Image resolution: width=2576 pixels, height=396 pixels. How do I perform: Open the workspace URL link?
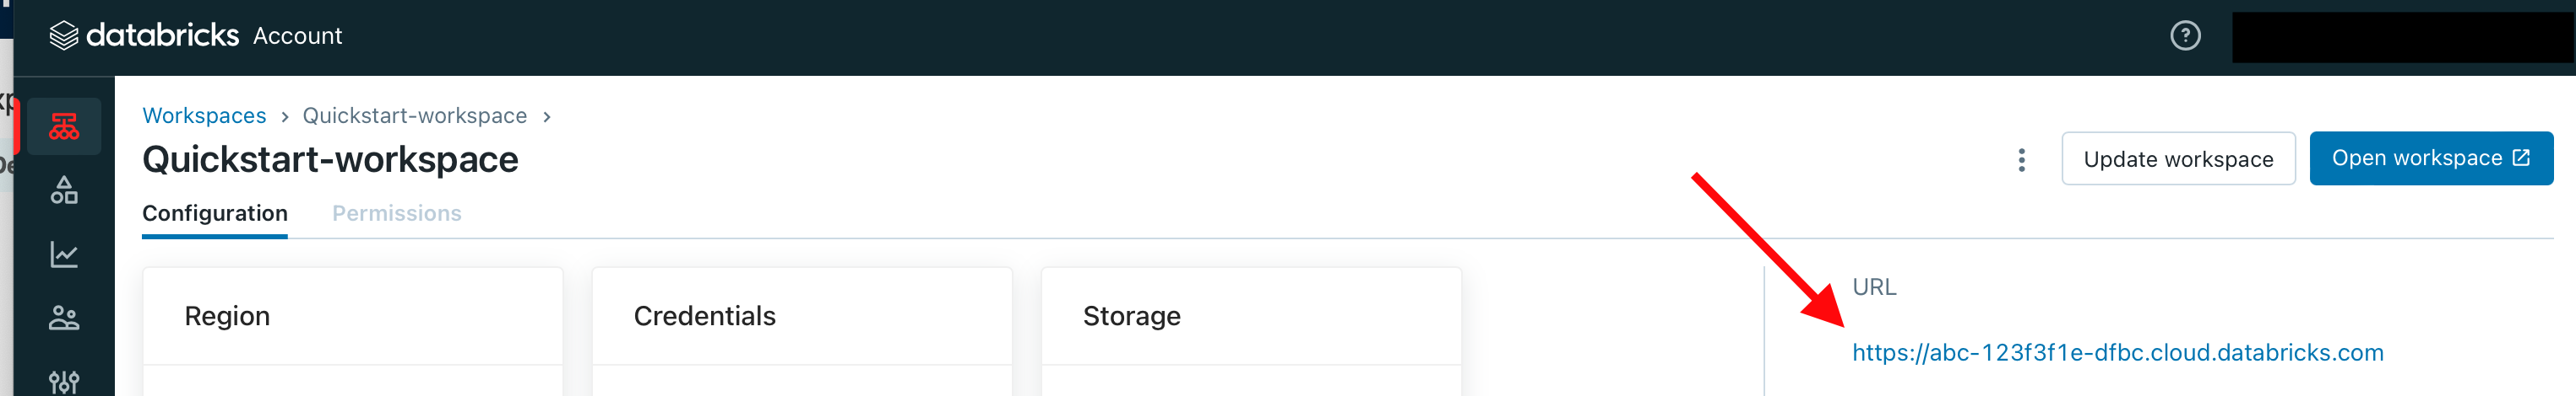tap(2117, 352)
